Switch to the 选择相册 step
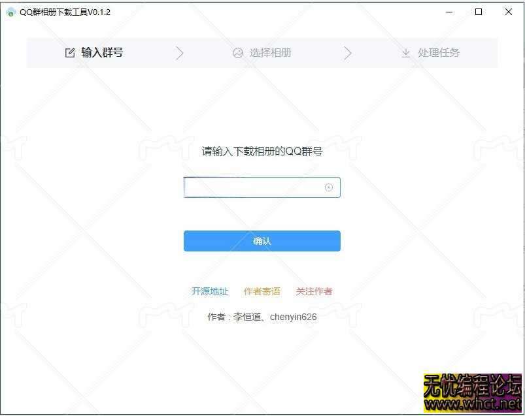 (x=269, y=52)
